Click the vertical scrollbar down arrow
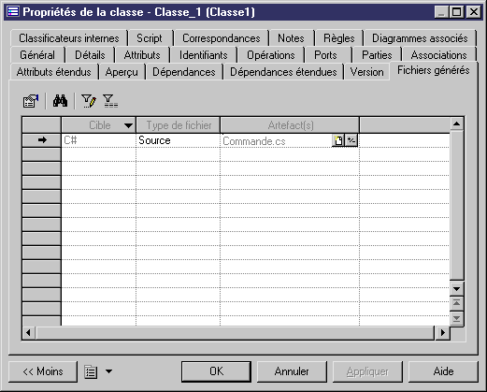The height and width of the screenshot is (392, 487). [457, 289]
